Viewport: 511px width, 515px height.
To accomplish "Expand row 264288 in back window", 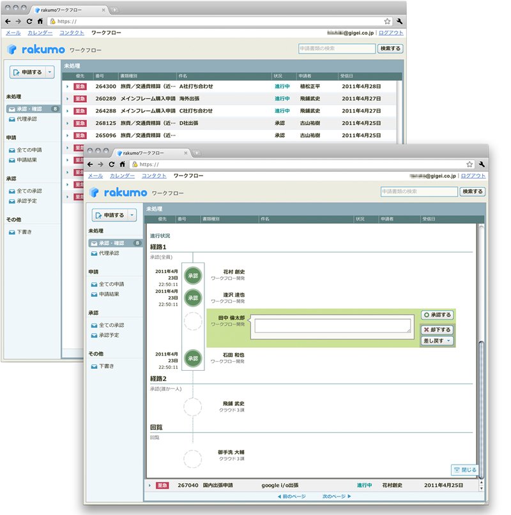I will click(68, 111).
